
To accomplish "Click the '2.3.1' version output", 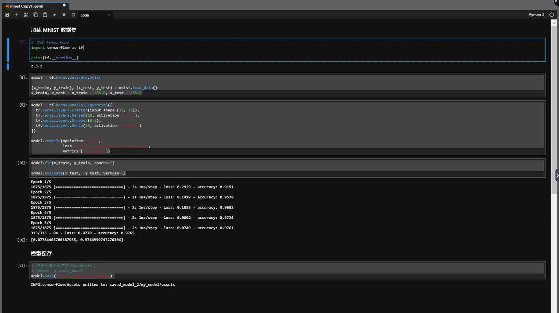I will (x=36, y=66).
